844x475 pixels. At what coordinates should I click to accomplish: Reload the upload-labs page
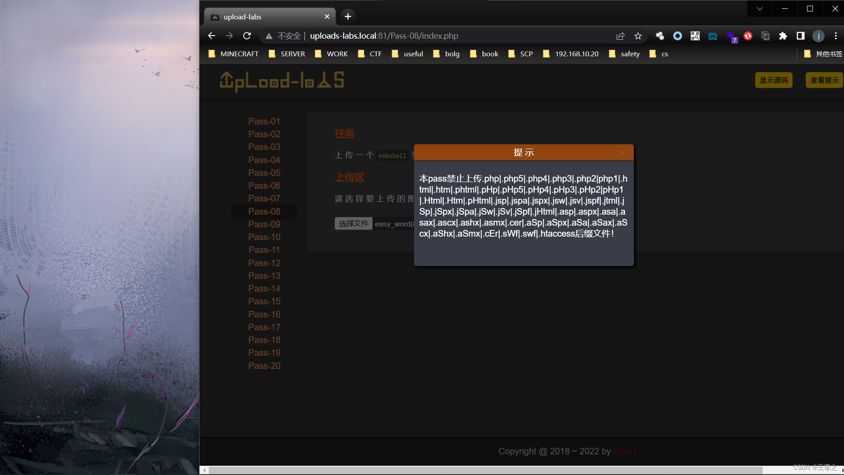247,36
